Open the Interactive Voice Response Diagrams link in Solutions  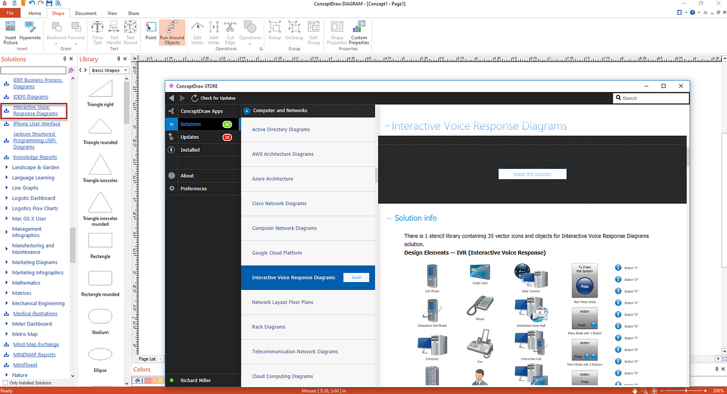point(36,110)
